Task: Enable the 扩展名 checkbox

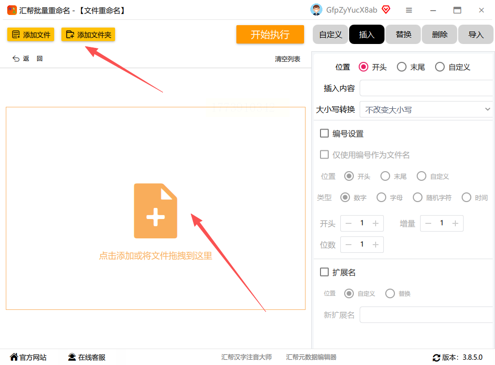Action: [x=324, y=272]
